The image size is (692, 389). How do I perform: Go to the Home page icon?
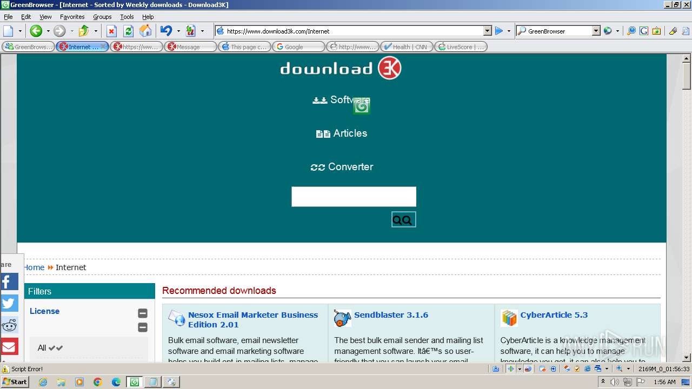click(x=145, y=31)
